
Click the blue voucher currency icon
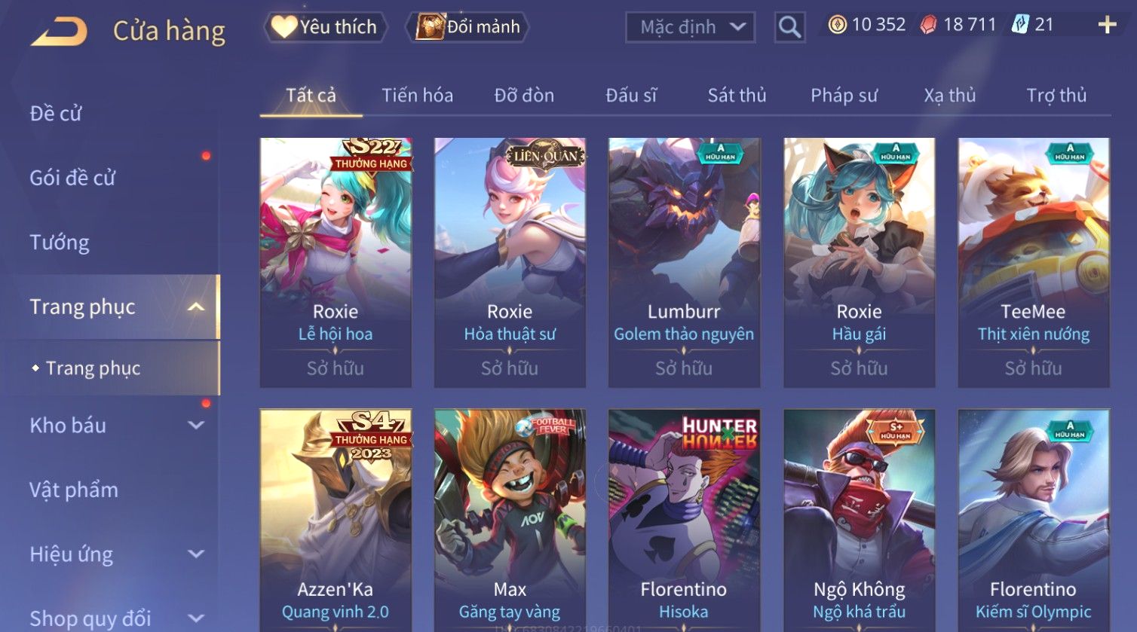(x=1020, y=25)
